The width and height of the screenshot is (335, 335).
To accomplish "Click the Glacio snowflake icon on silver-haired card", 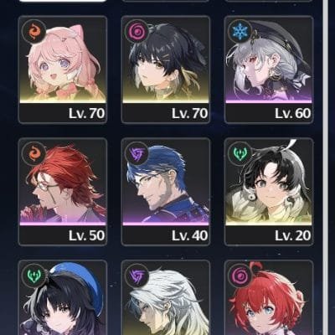I will [240, 31].
